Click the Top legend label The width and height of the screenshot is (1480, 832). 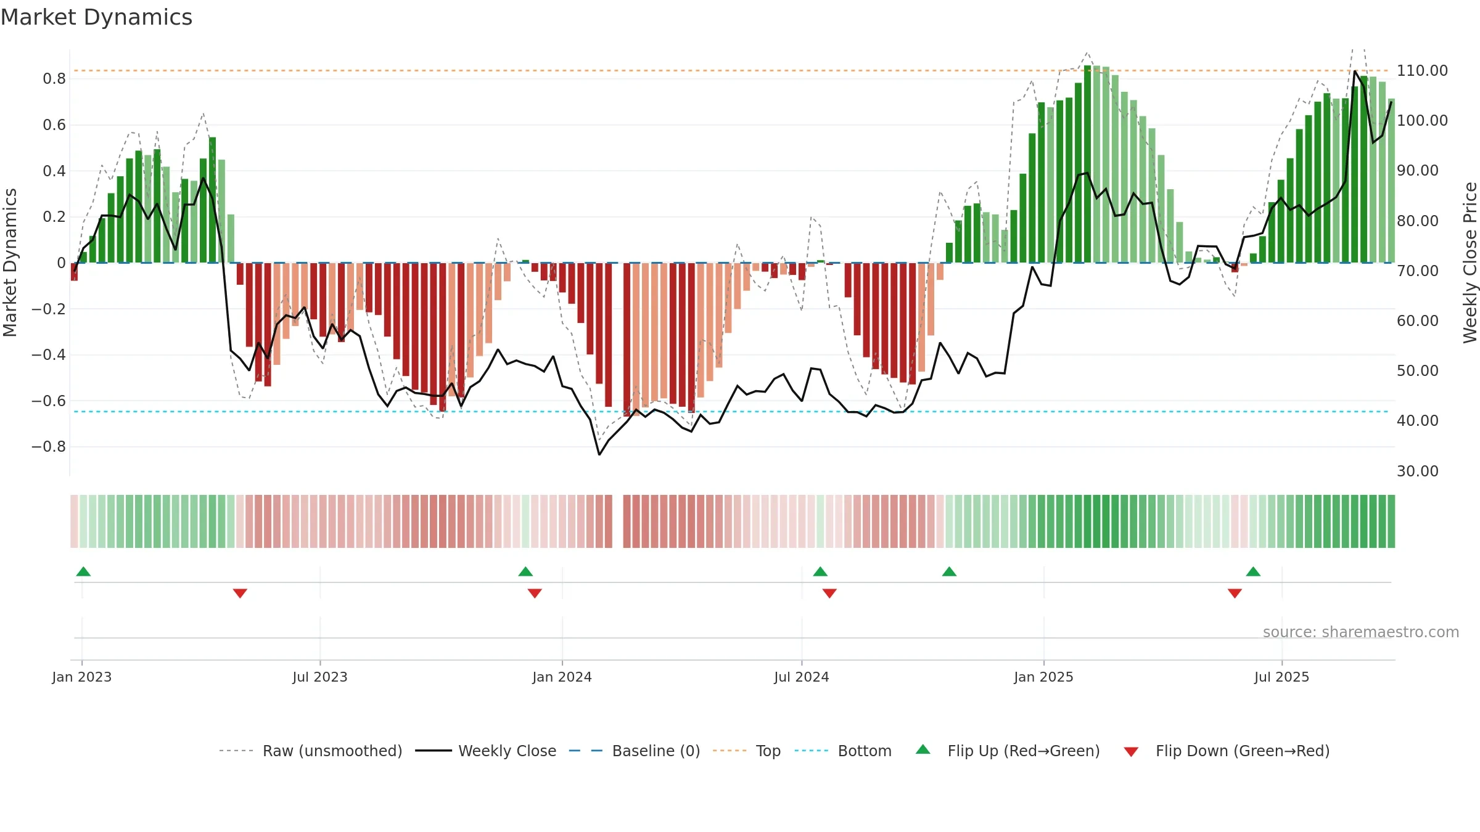pyautogui.click(x=768, y=751)
